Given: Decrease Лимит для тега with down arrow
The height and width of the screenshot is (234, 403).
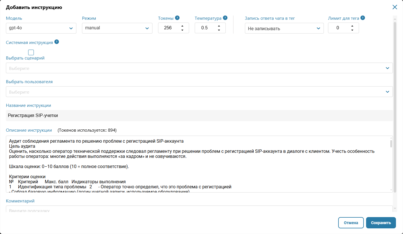Looking at the screenshot, I should 352,30.
